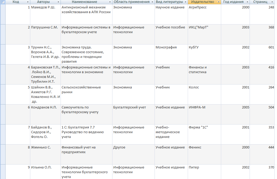277x179 pixels.
Task: Click the select-all corner box of the datasheet
Action: pyautogui.click(x=3, y=2)
